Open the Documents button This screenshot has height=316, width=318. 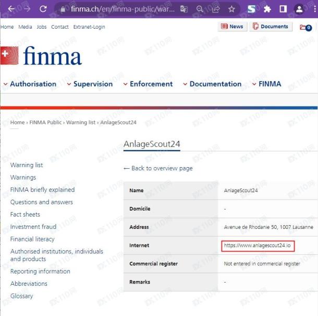[271, 27]
